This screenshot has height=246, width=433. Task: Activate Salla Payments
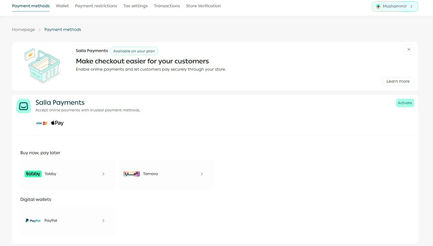[x=405, y=103]
